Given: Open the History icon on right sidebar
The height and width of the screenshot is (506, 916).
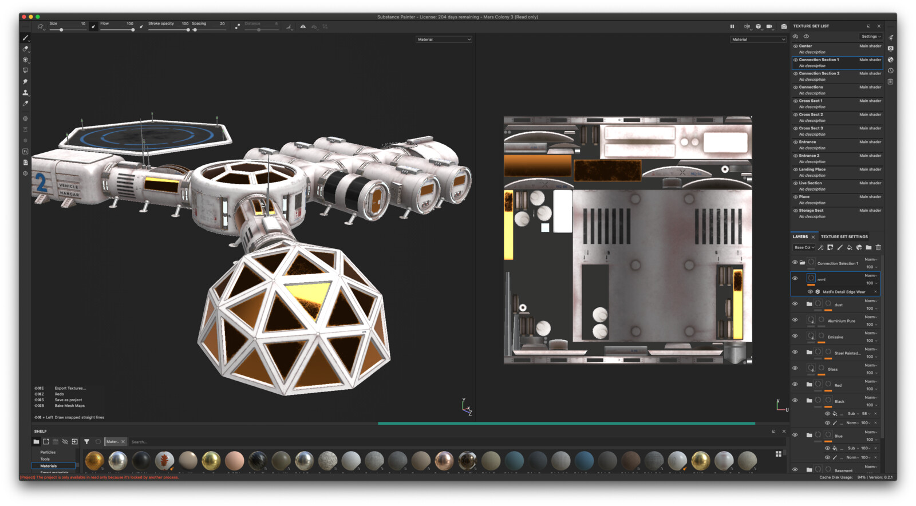Looking at the screenshot, I should [x=891, y=70].
